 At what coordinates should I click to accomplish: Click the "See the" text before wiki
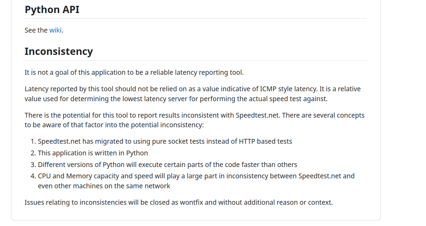click(36, 30)
